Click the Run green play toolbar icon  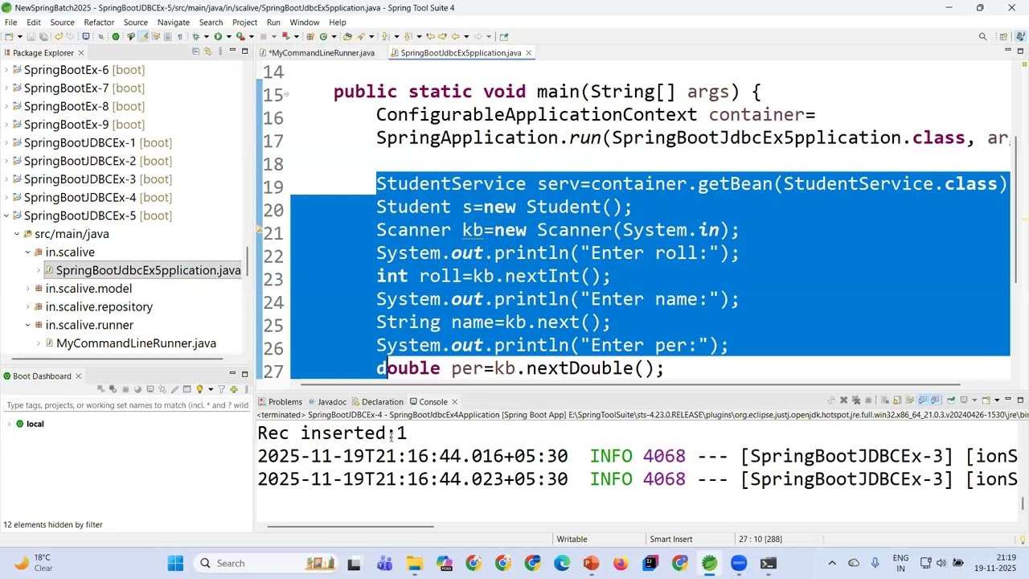pyautogui.click(x=218, y=36)
